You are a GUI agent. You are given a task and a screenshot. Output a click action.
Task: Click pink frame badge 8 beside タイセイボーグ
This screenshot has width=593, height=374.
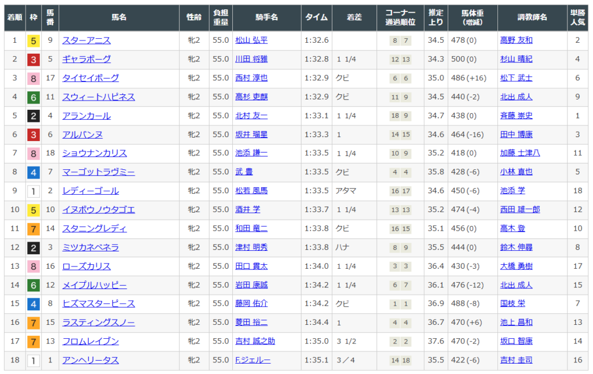point(34,78)
